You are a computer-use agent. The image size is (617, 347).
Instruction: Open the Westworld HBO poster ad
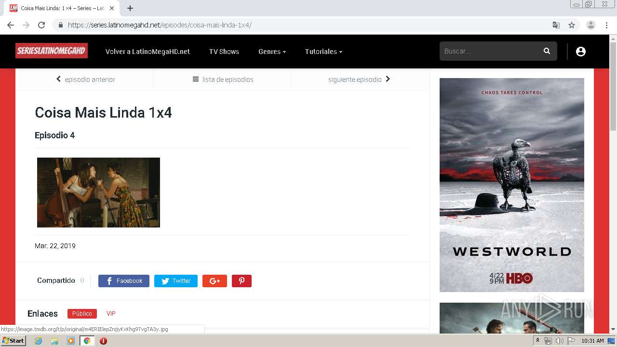[x=512, y=185]
